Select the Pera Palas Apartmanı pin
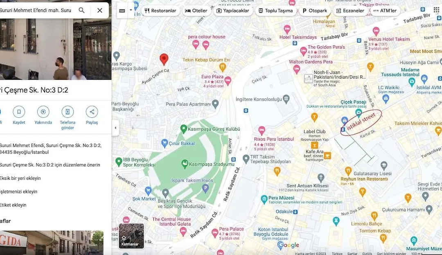Viewport: 442px width, 255px height. 215,104
